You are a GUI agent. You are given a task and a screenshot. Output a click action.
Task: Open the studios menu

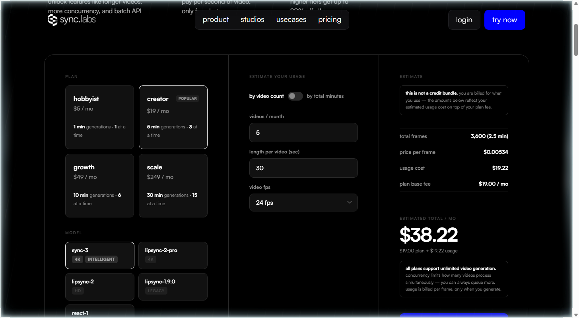click(253, 19)
